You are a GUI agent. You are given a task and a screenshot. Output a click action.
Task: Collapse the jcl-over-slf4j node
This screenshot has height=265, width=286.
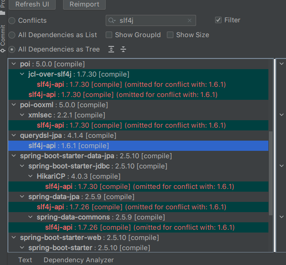pos(22,74)
